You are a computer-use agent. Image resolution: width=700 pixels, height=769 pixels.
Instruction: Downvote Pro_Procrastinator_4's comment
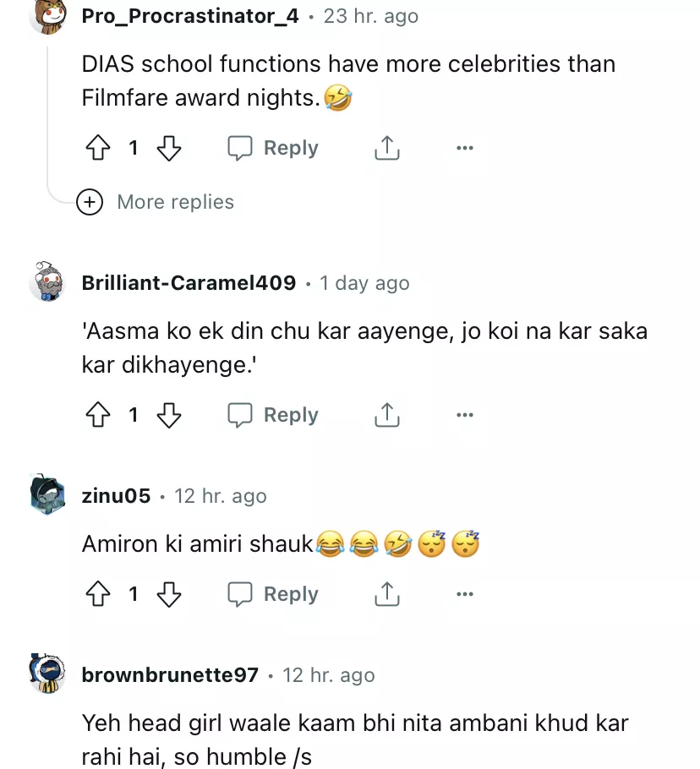(x=169, y=149)
